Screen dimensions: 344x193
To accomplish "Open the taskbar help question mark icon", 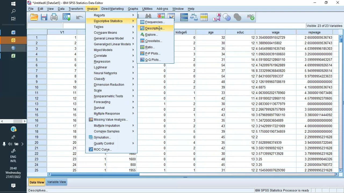I will pos(13,129).
